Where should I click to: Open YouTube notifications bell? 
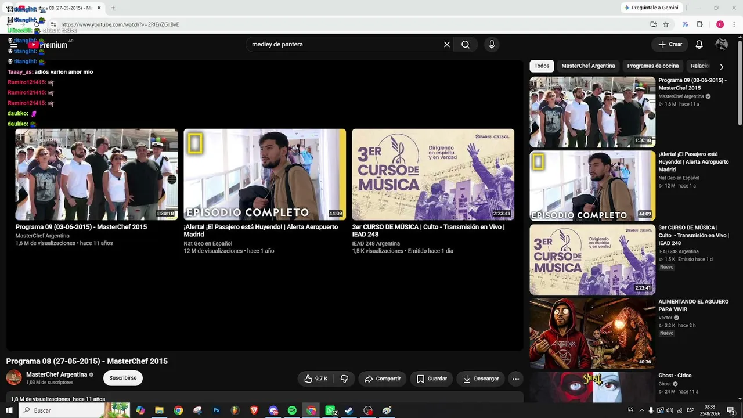click(699, 45)
